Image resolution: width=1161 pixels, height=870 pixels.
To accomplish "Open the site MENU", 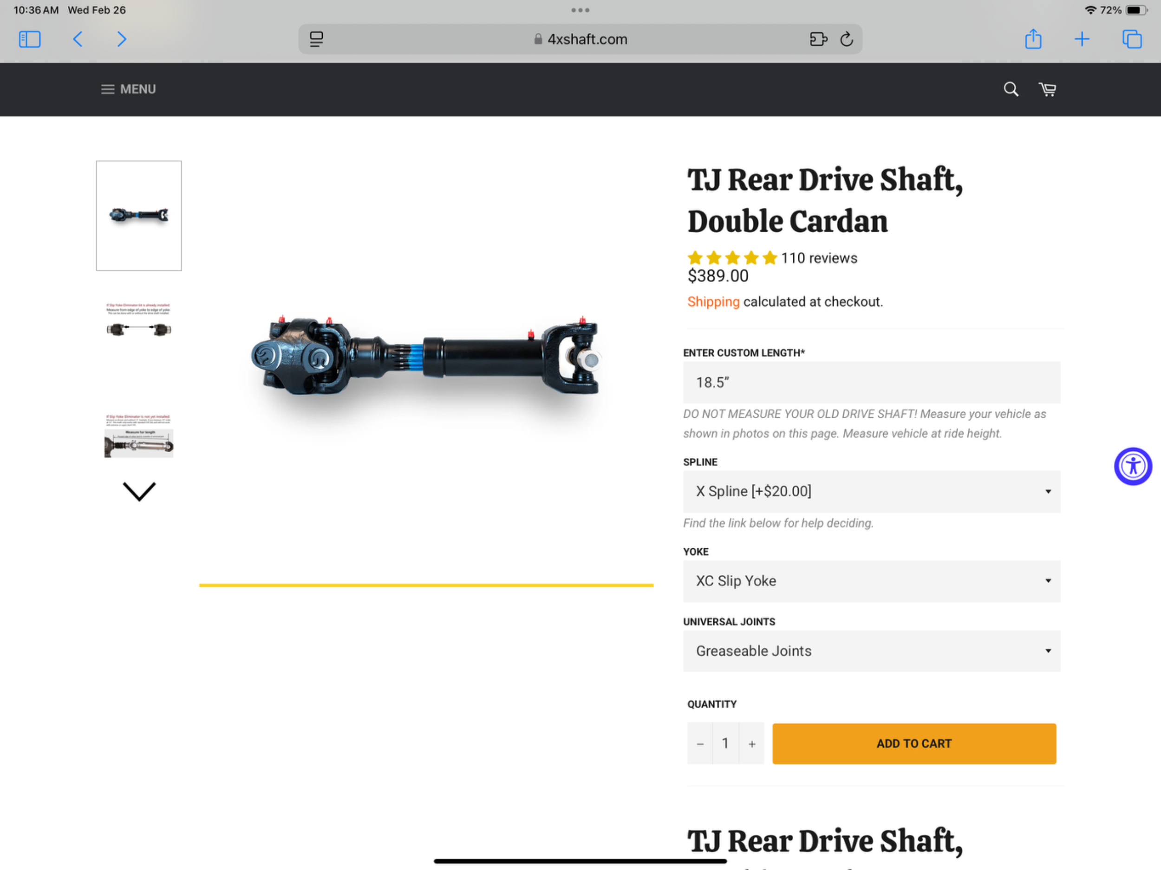I will (129, 89).
